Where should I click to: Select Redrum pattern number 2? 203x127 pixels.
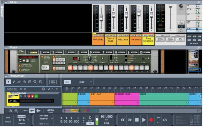coord(57,59)
